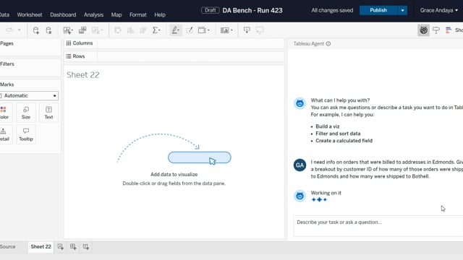Click the Duplicate sheet toolbar icon
The width and height of the screenshot is (463, 260).
tap(82, 30)
